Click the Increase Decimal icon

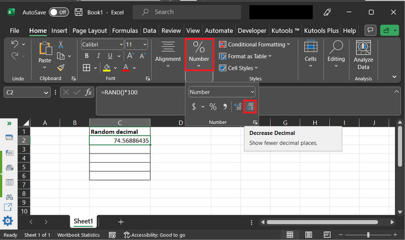click(x=238, y=106)
